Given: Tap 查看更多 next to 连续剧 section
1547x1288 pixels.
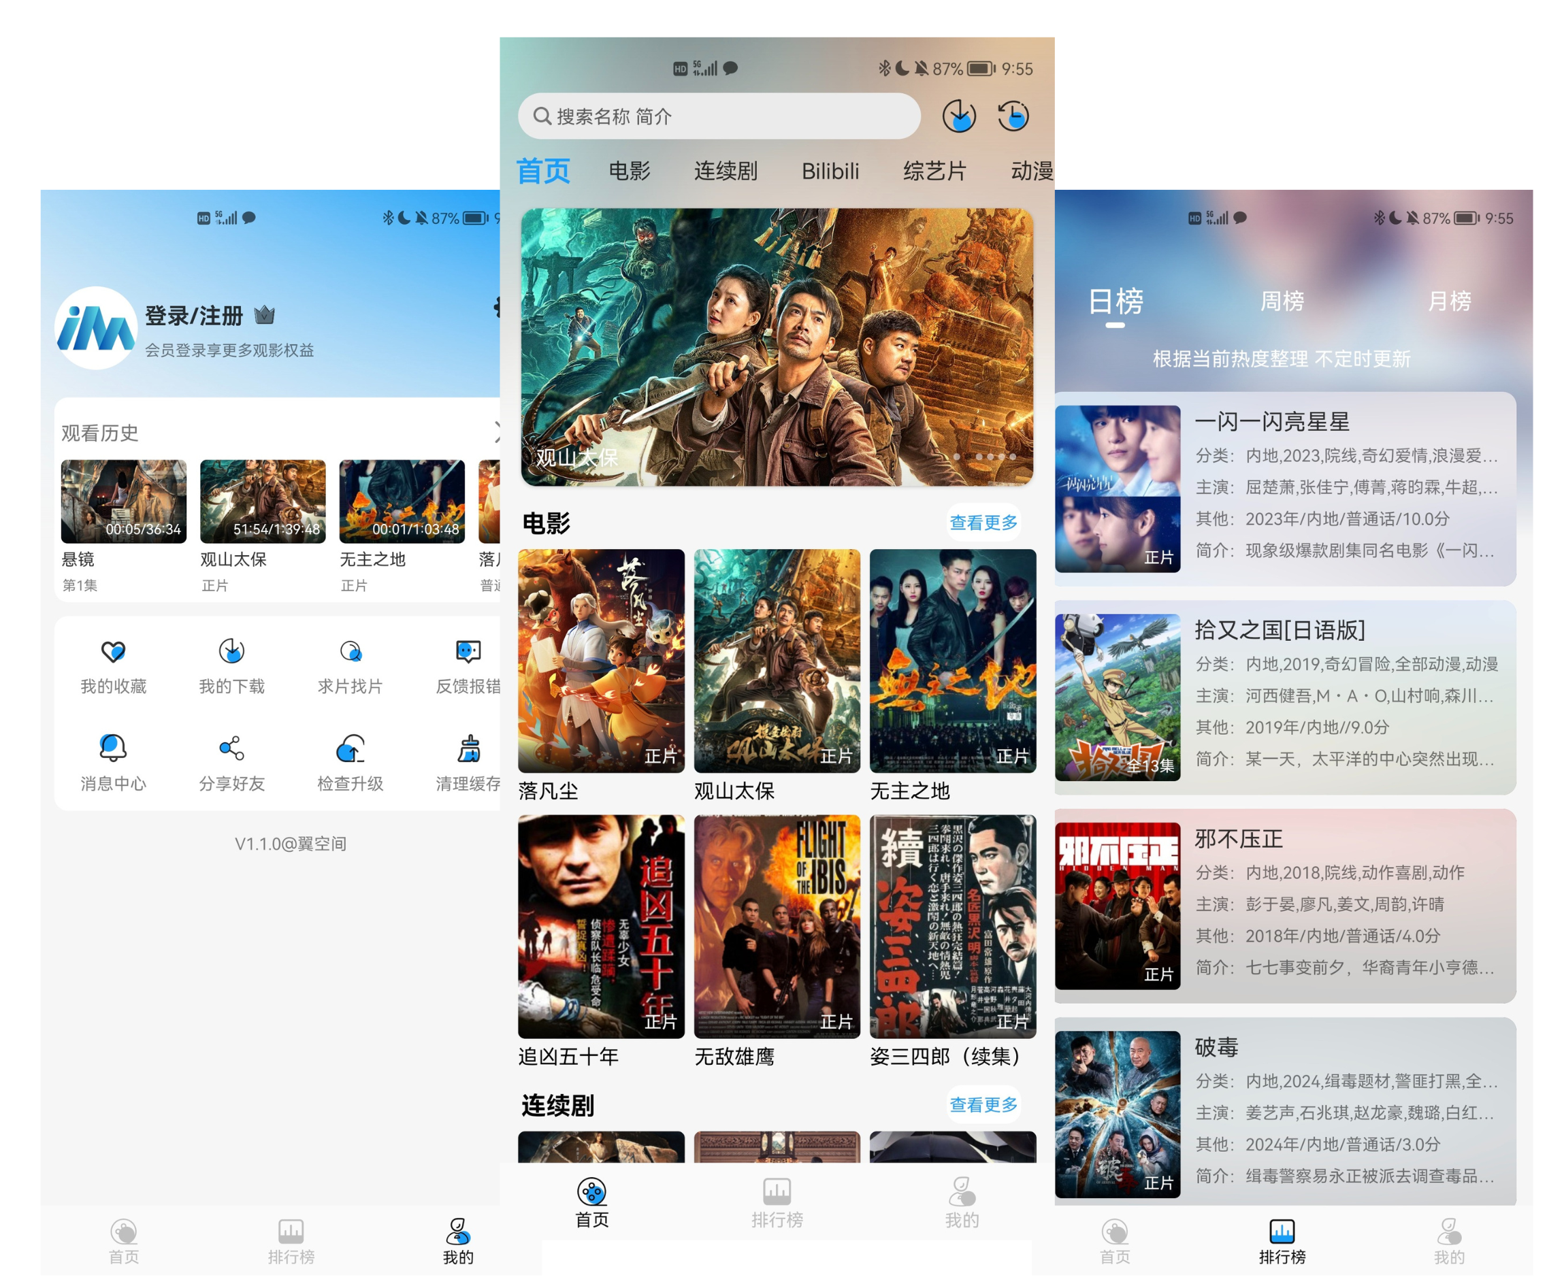Looking at the screenshot, I should (x=983, y=1104).
